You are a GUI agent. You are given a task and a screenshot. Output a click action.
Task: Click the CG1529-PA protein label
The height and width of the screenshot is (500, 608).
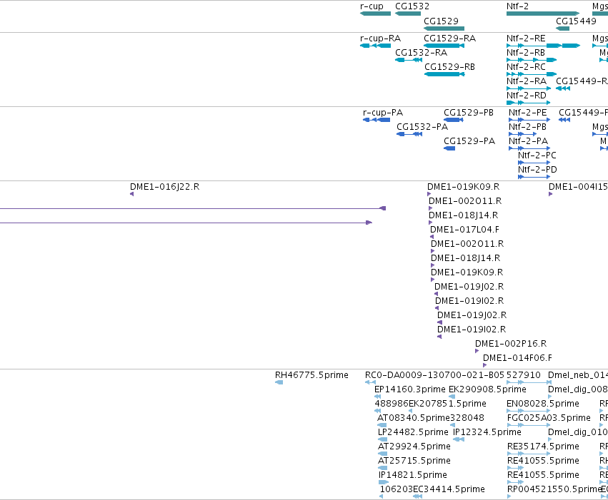click(x=469, y=141)
